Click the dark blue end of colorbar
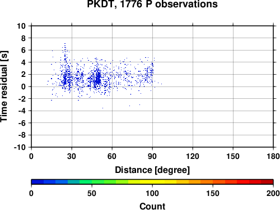This screenshot has height=210, width=280. tap(38, 182)
